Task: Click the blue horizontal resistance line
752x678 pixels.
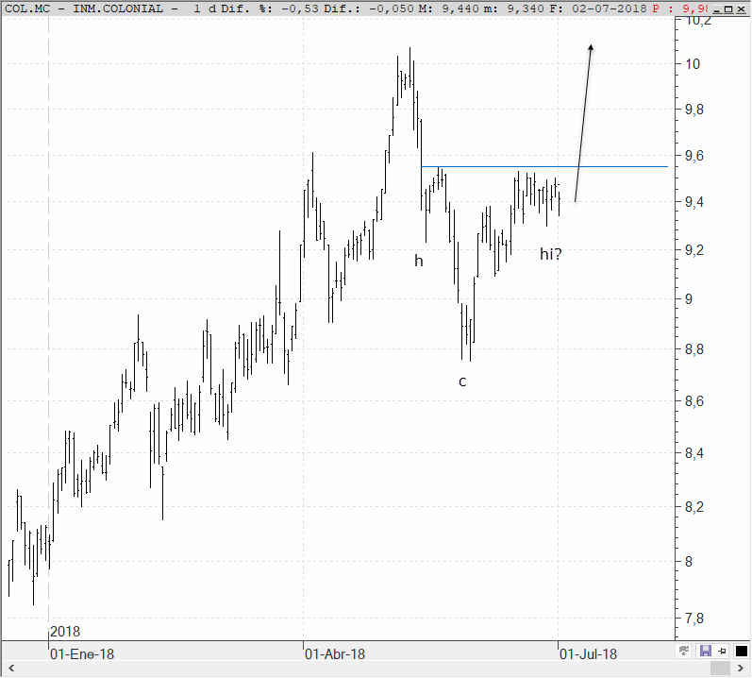Action: (x=544, y=166)
